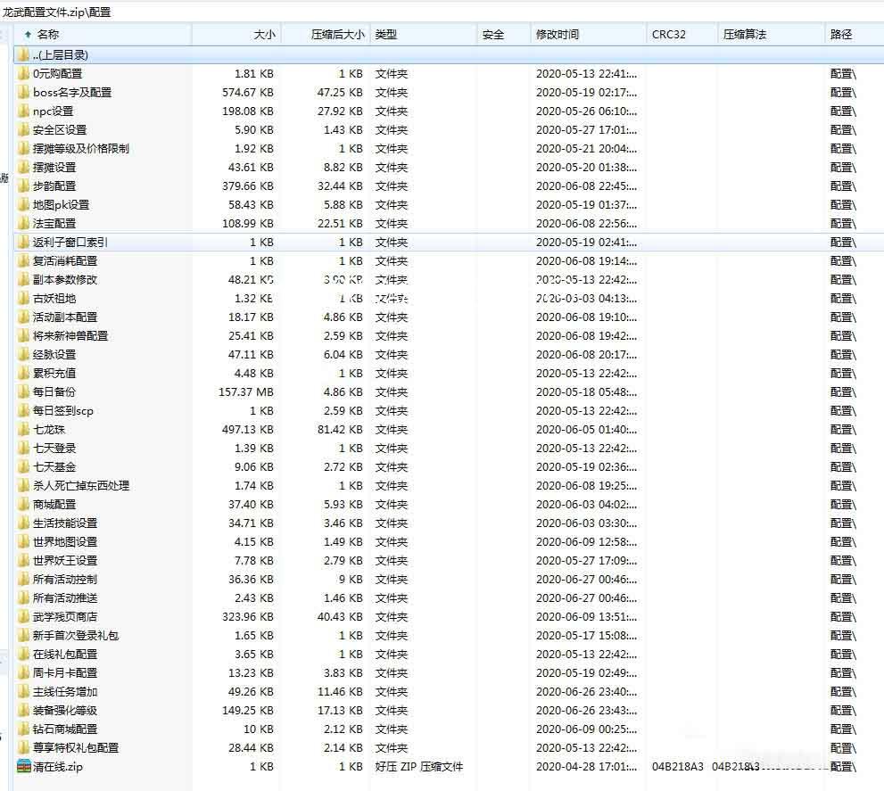Sort by 大小 column header
The width and height of the screenshot is (884, 791).
[264, 34]
